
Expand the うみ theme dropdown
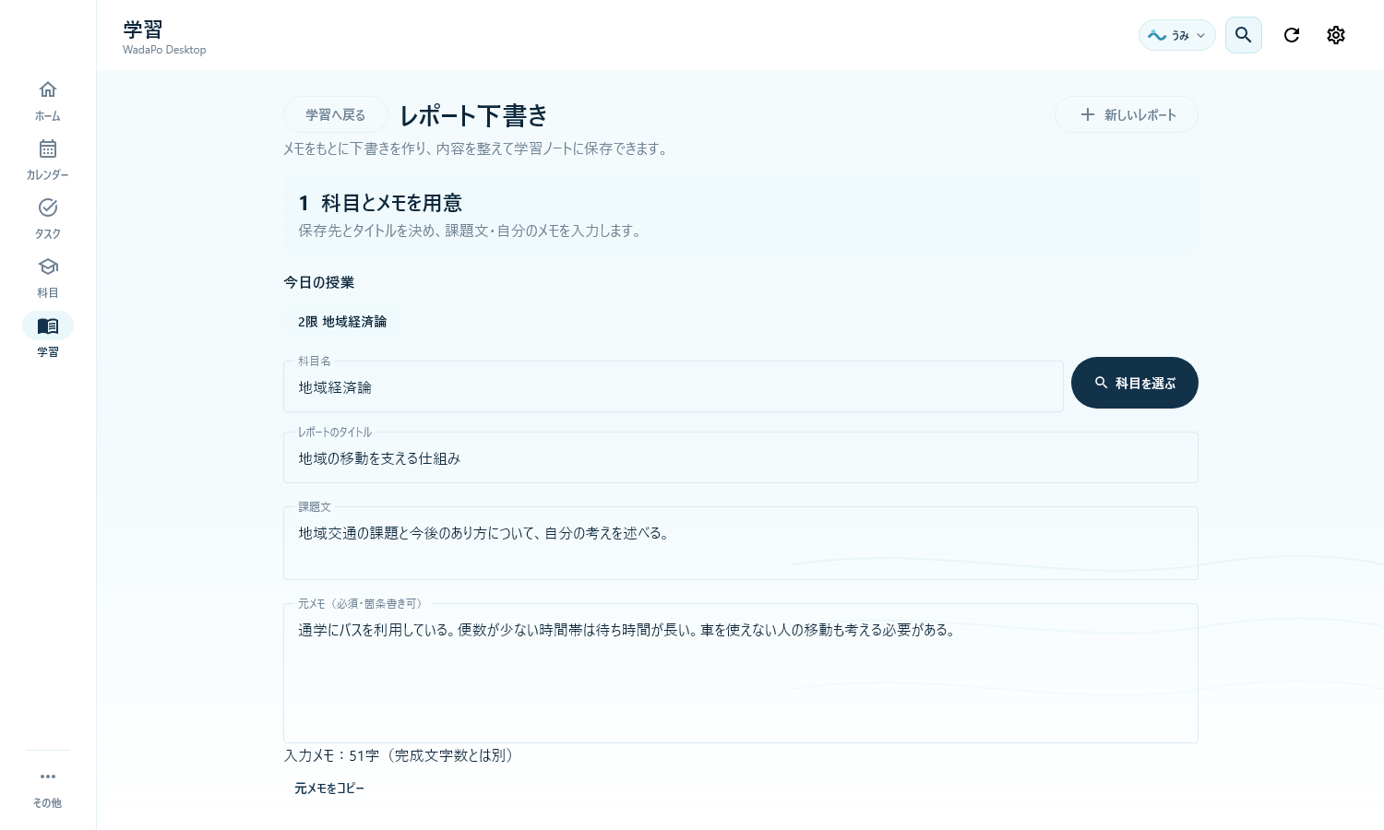click(x=1177, y=35)
